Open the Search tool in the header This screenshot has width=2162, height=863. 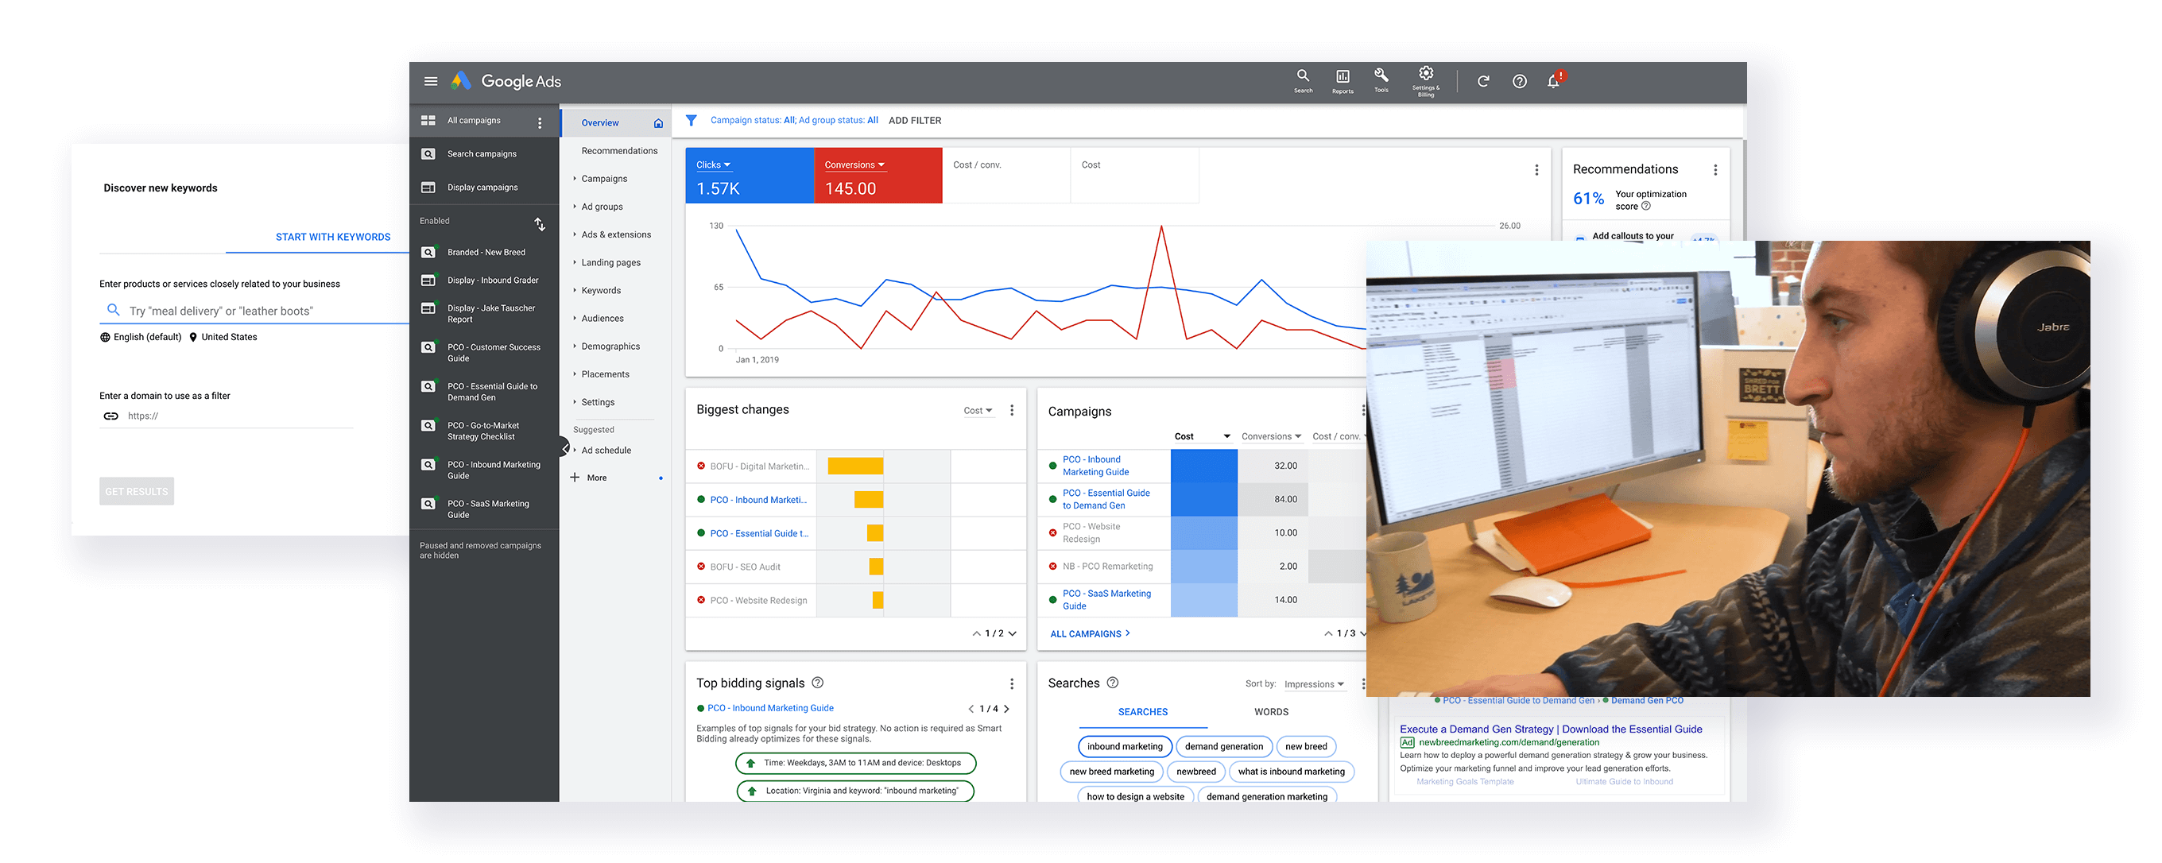1303,80
